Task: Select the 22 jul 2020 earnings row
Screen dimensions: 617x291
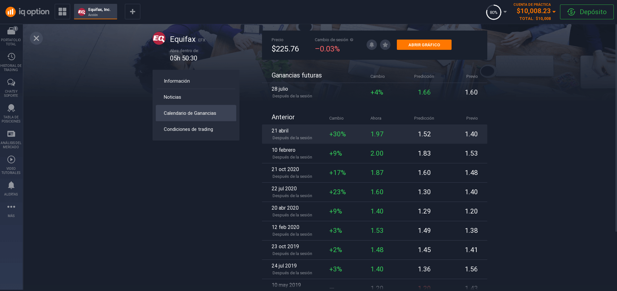Action: click(x=375, y=192)
